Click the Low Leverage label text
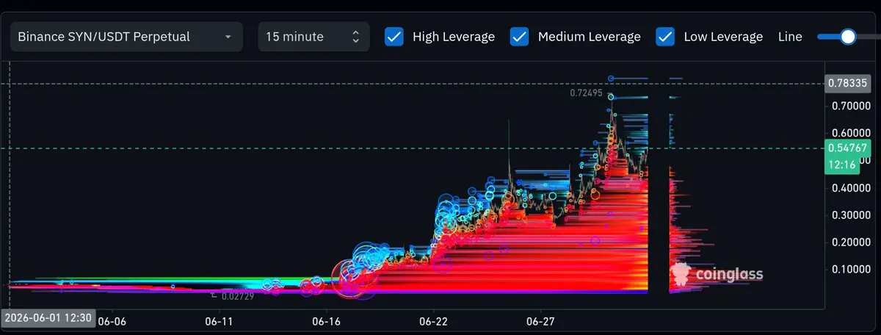 coord(723,36)
